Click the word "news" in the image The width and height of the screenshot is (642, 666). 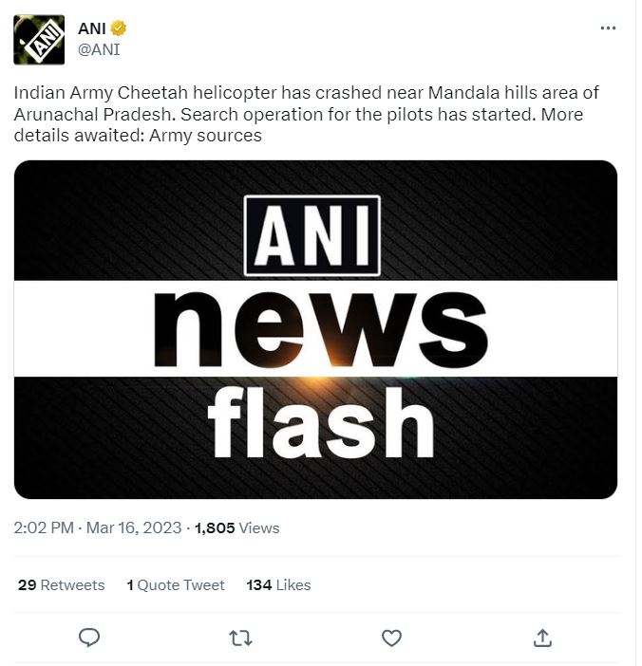point(320,329)
